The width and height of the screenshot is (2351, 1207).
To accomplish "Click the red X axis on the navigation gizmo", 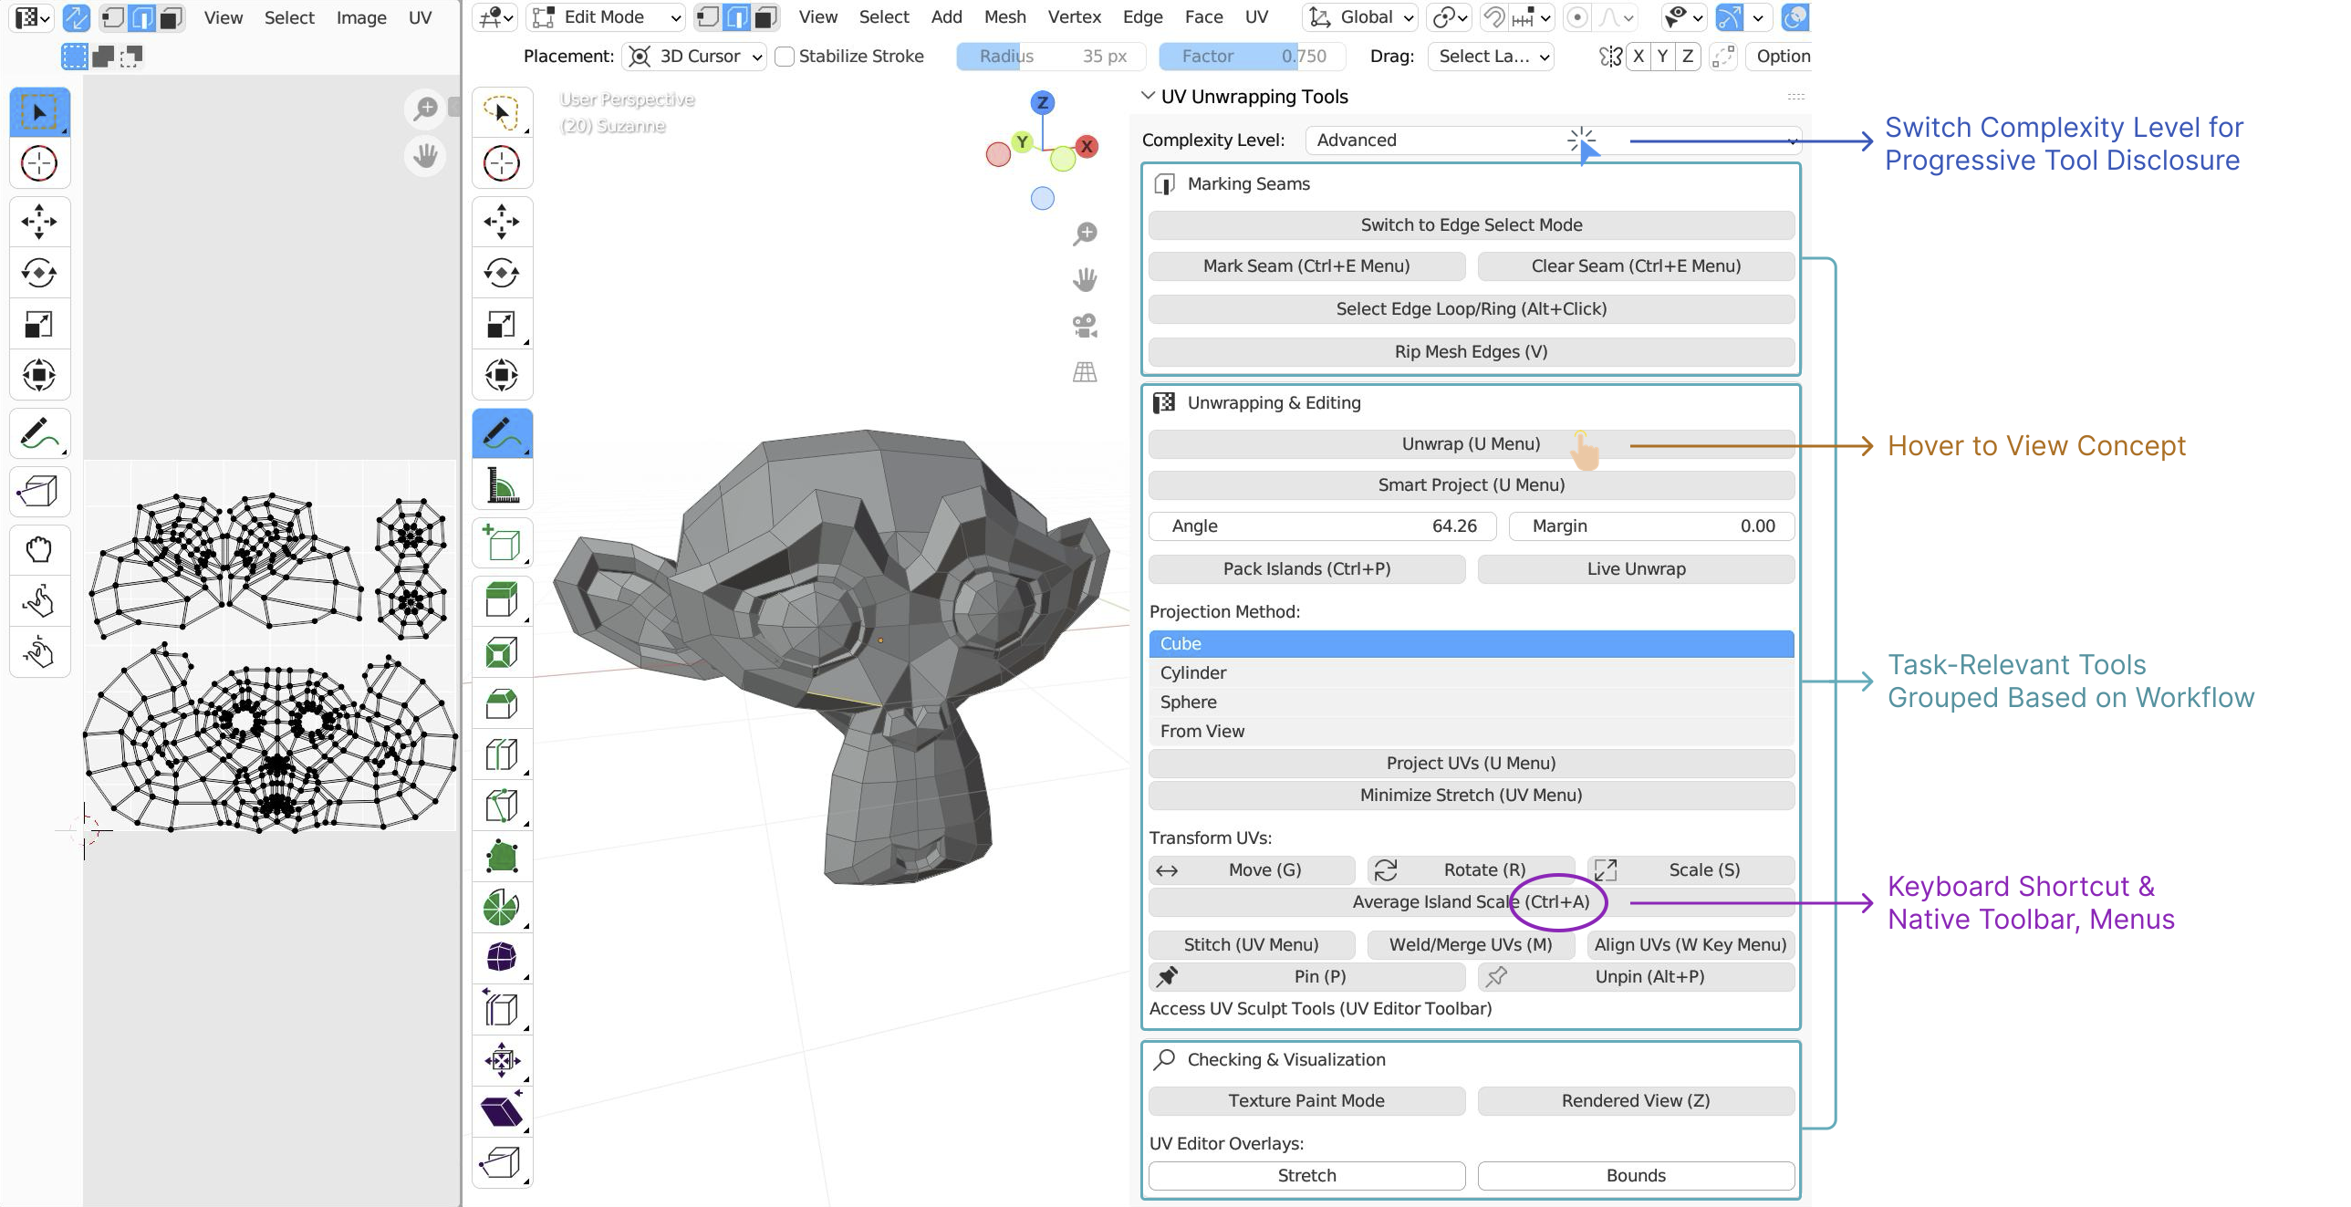I will [1086, 146].
